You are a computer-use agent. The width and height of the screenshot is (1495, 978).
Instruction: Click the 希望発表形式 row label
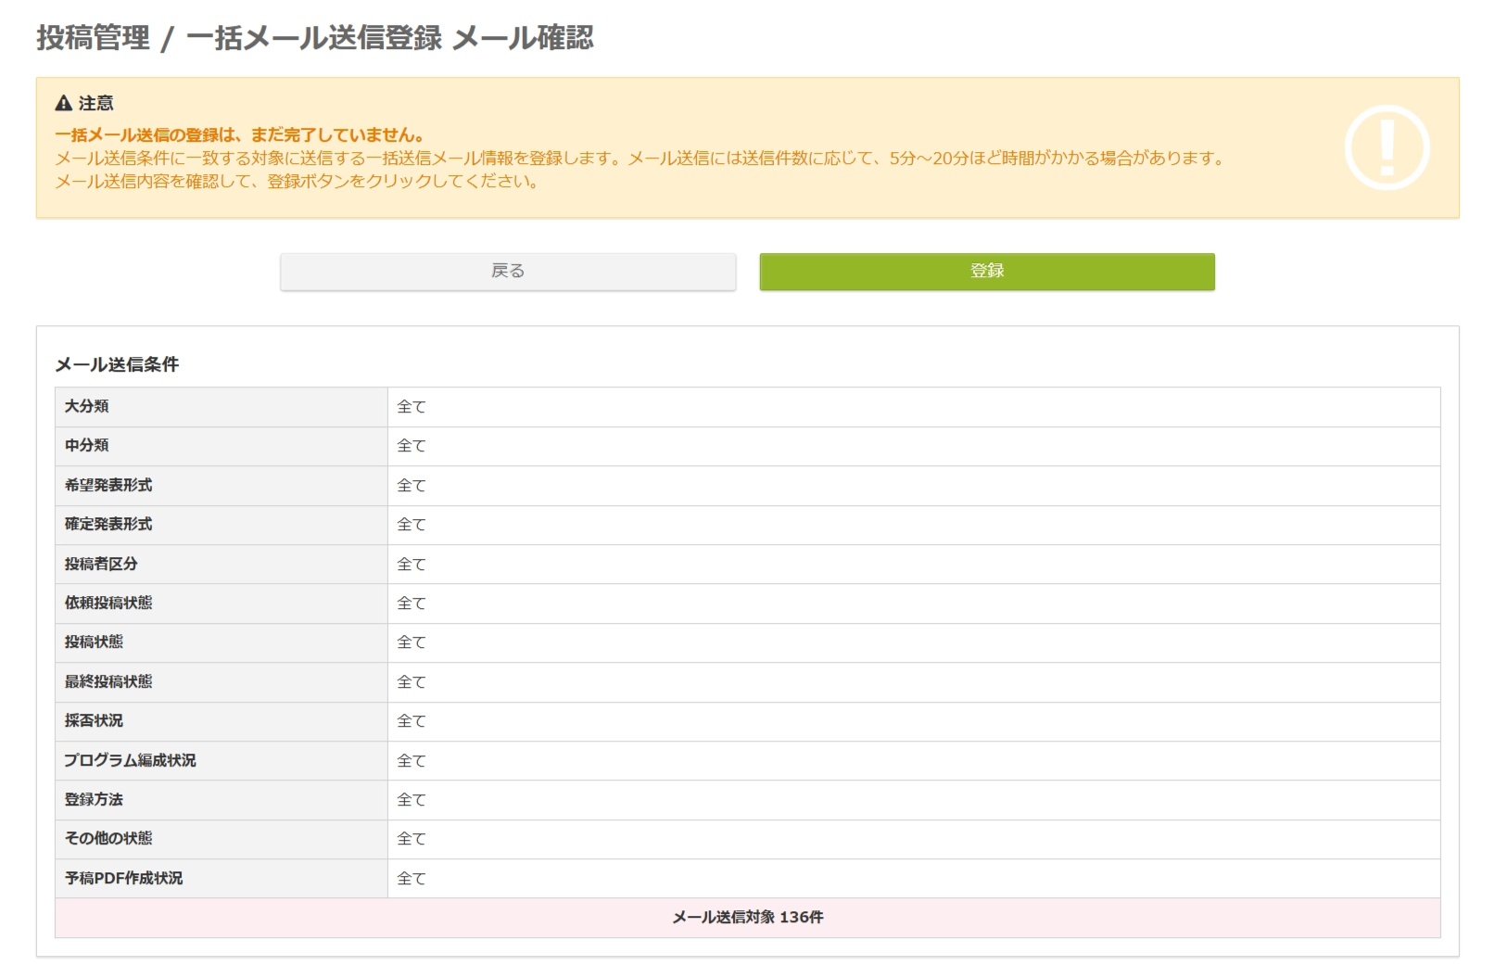[x=108, y=485]
